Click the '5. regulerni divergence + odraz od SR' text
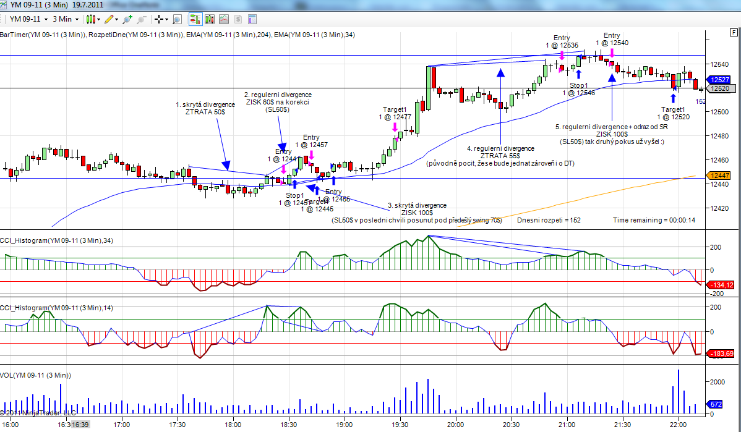The width and height of the screenshot is (741, 432). (612, 127)
